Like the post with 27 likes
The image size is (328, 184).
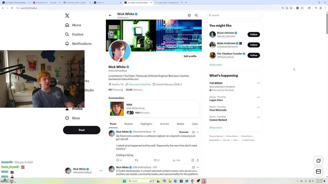157,160
